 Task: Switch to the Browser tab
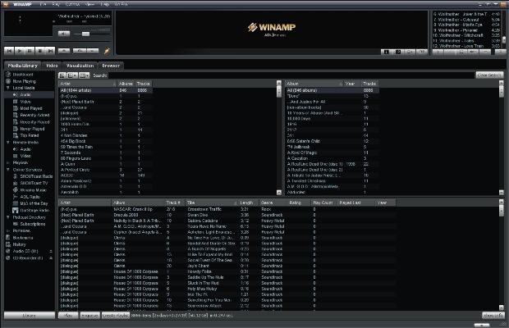(x=111, y=66)
